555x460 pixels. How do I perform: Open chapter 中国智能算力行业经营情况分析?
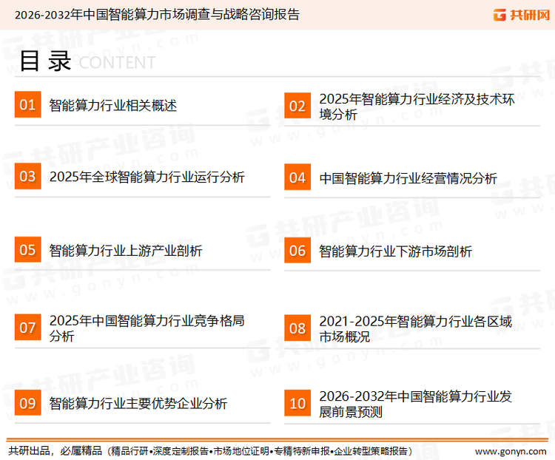click(x=408, y=178)
